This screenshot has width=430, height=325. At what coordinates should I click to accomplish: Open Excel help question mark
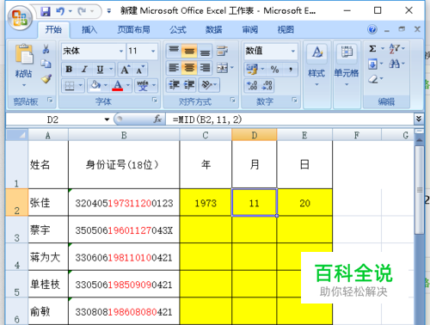coord(372,29)
